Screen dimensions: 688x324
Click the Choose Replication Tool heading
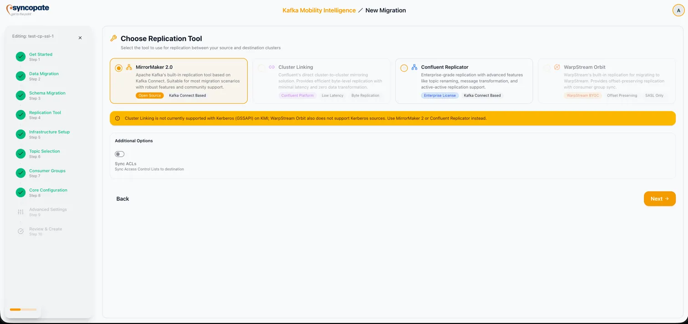click(161, 39)
